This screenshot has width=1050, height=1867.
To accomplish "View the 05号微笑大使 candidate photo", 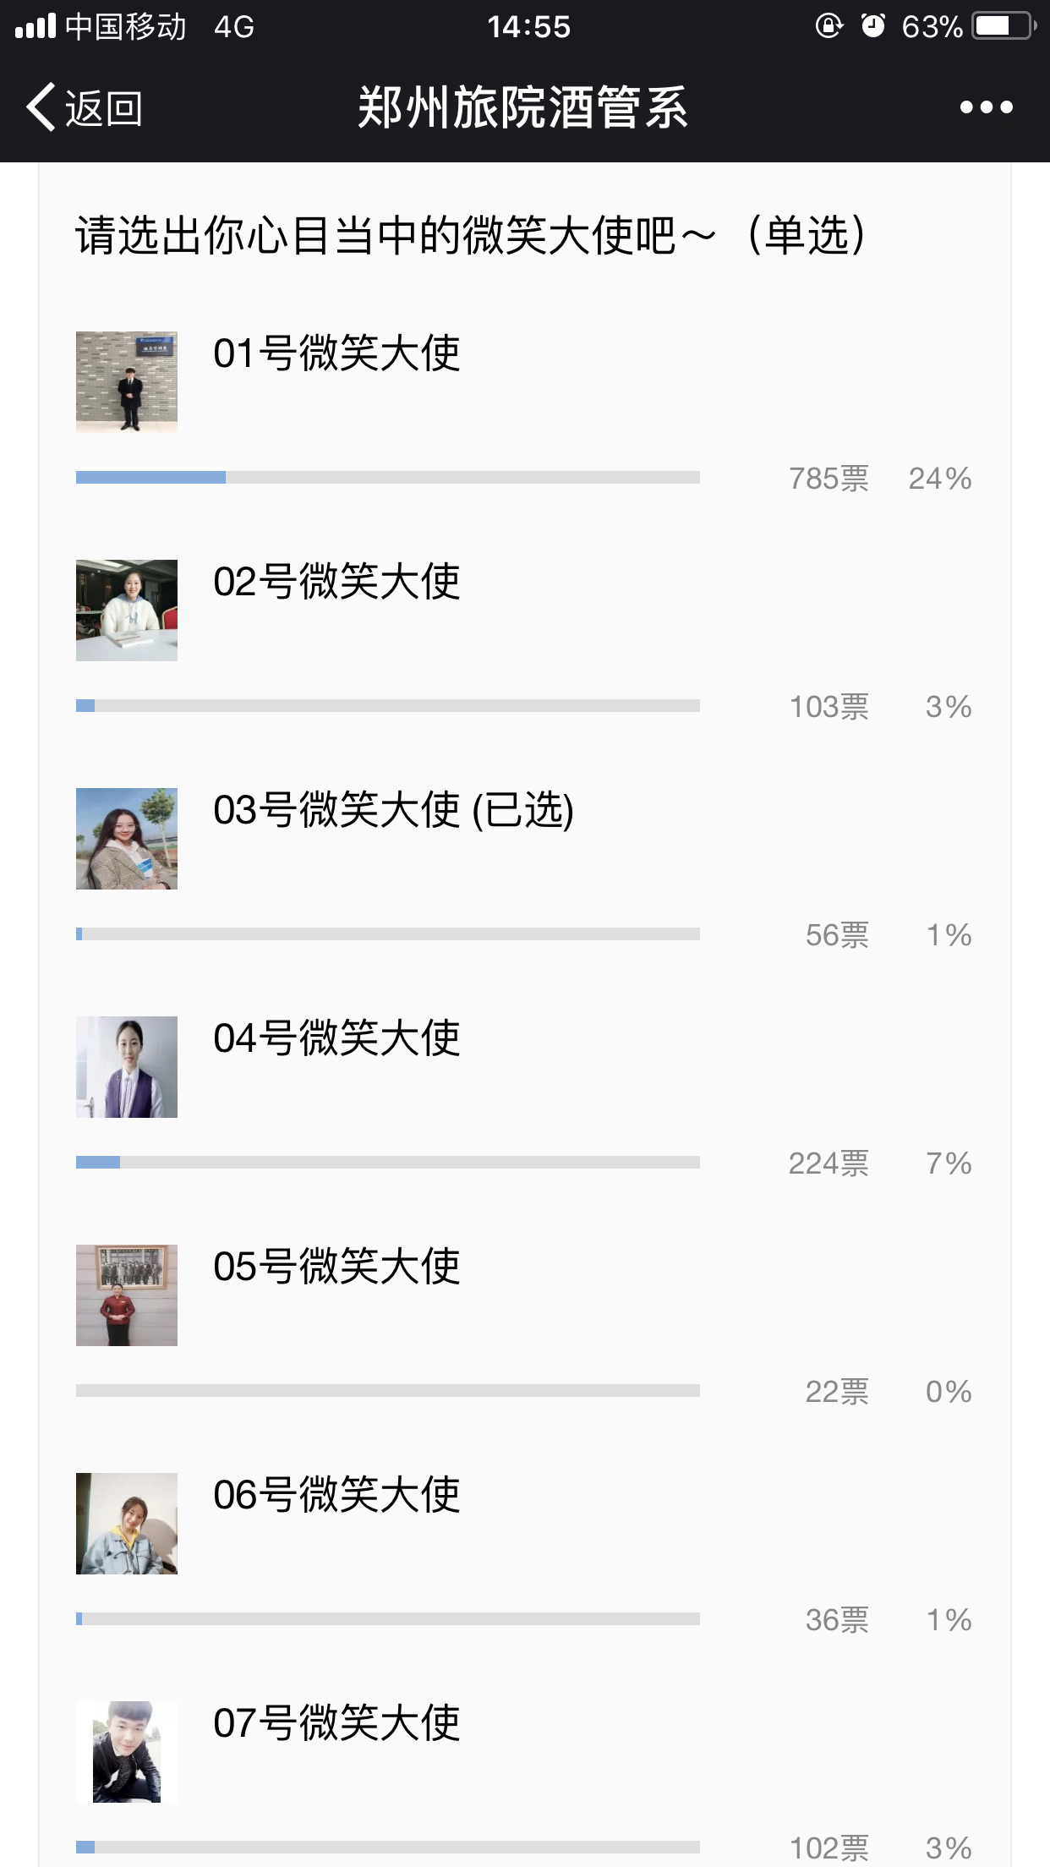I will (127, 1295).
